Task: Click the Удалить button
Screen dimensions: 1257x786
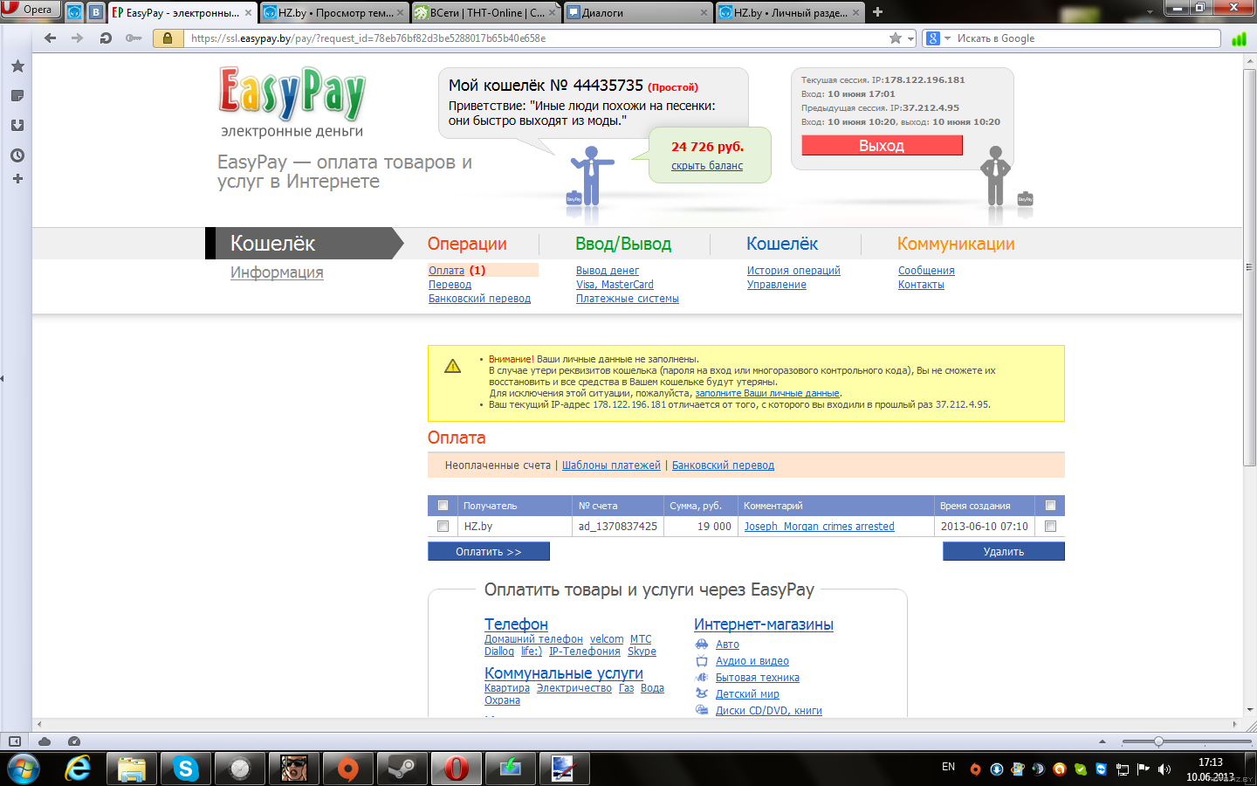Action: [1004, 551]
